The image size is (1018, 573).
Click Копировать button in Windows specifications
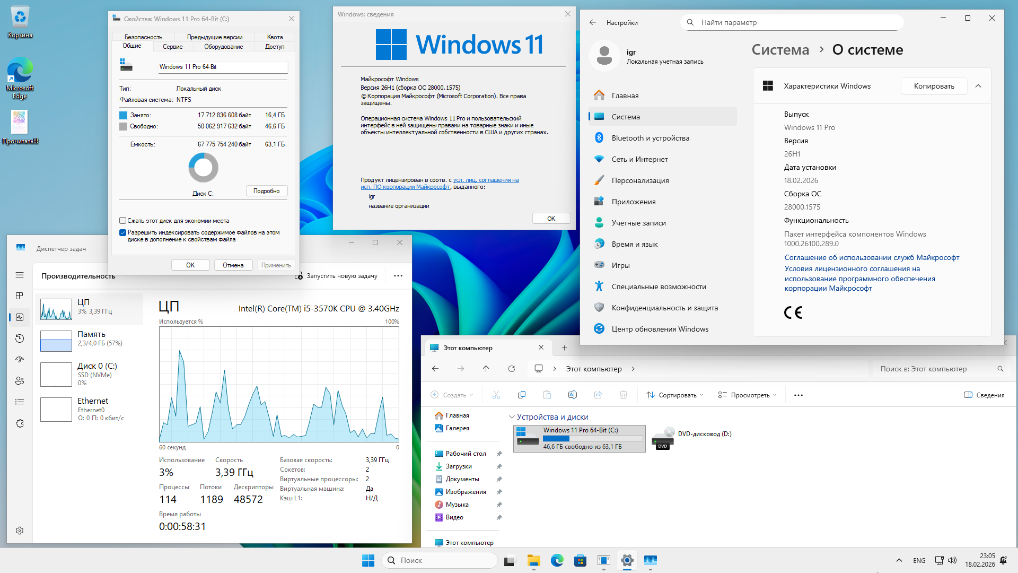tap(934, 86)
